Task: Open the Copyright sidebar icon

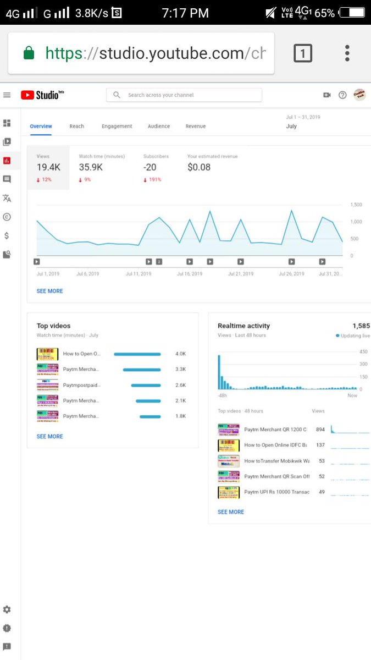Action: tap(7, 217)
